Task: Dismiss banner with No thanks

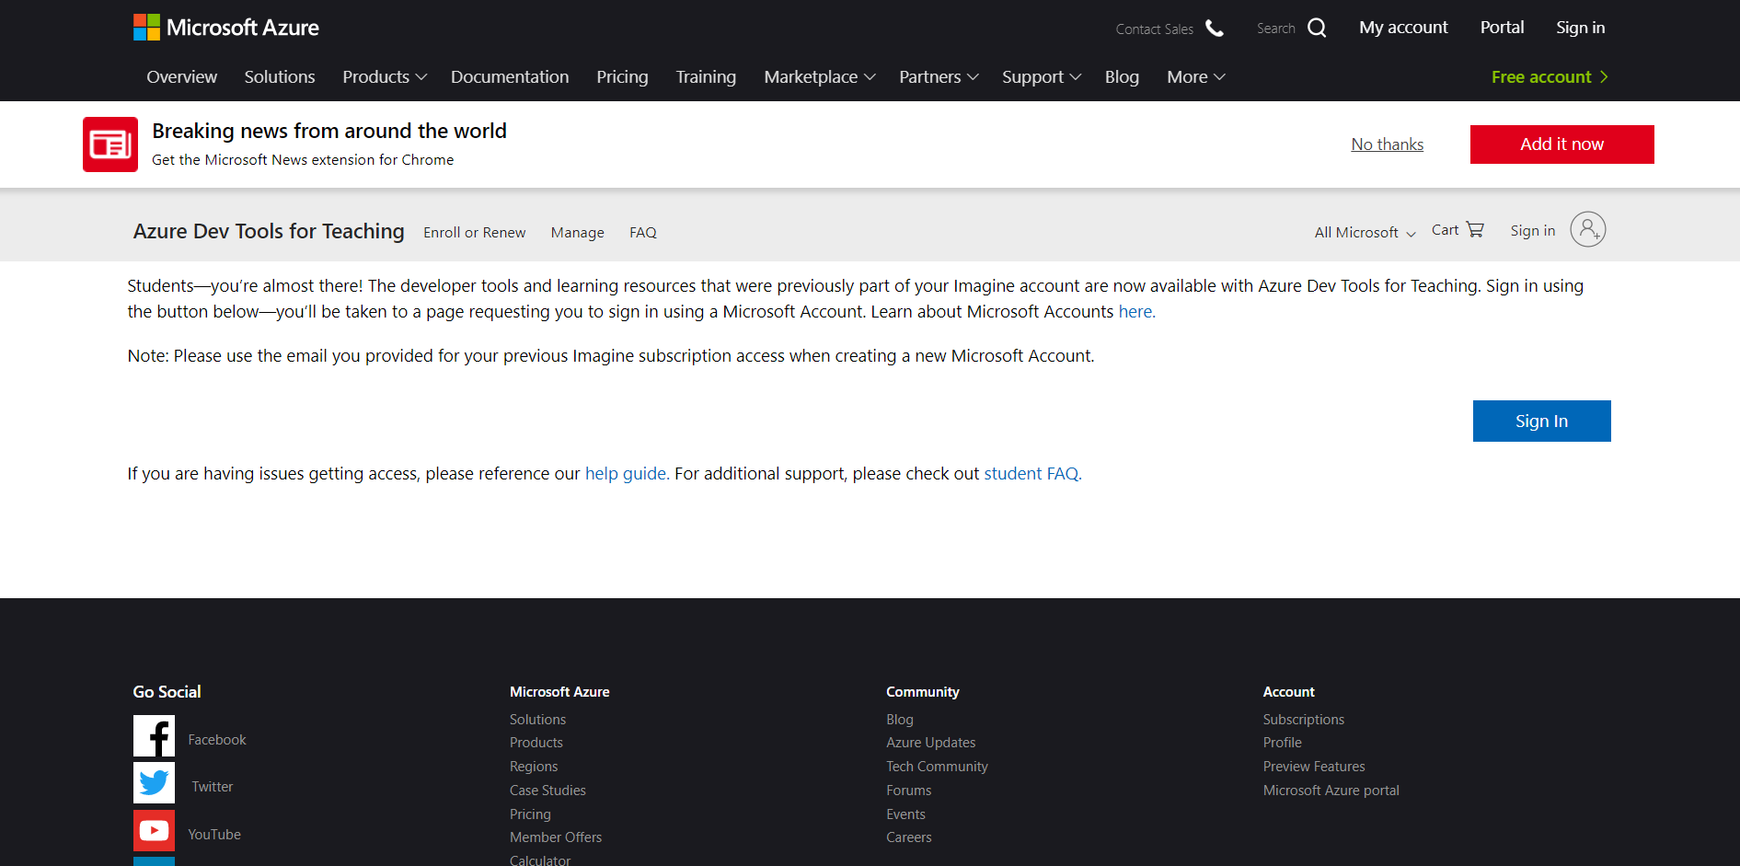Action: click(1388, 144)
